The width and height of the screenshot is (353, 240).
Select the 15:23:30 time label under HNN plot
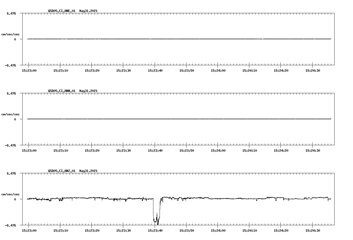click(x=123, y=150)
